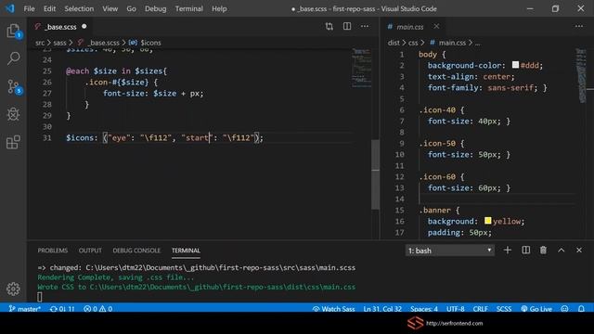
Task: Switch to the DEBUG CONSOLE panel tab
Action: 136,250
